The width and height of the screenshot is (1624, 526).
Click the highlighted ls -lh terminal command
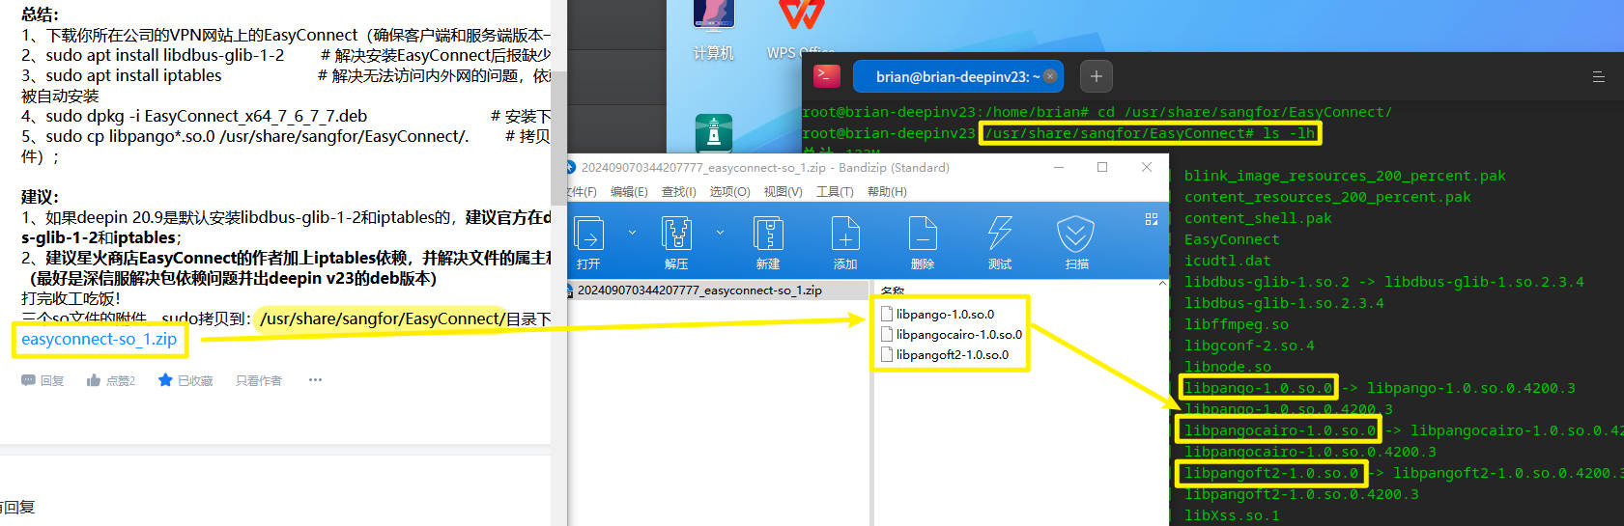pyautogui.click(x=1289, y=133)
